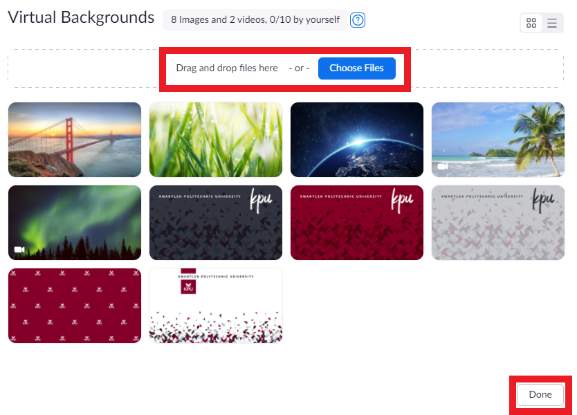Switch to list view layout
The width and height of the screenshot is (577, 415).
point(551,24)
